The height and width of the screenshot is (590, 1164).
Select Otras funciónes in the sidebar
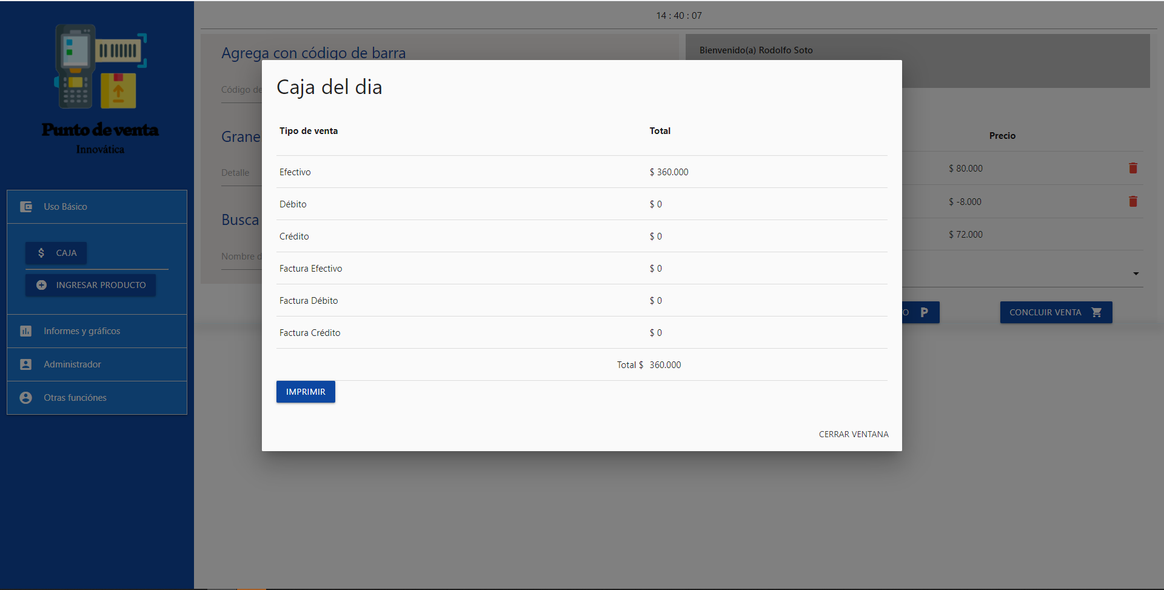pos(75,398)
